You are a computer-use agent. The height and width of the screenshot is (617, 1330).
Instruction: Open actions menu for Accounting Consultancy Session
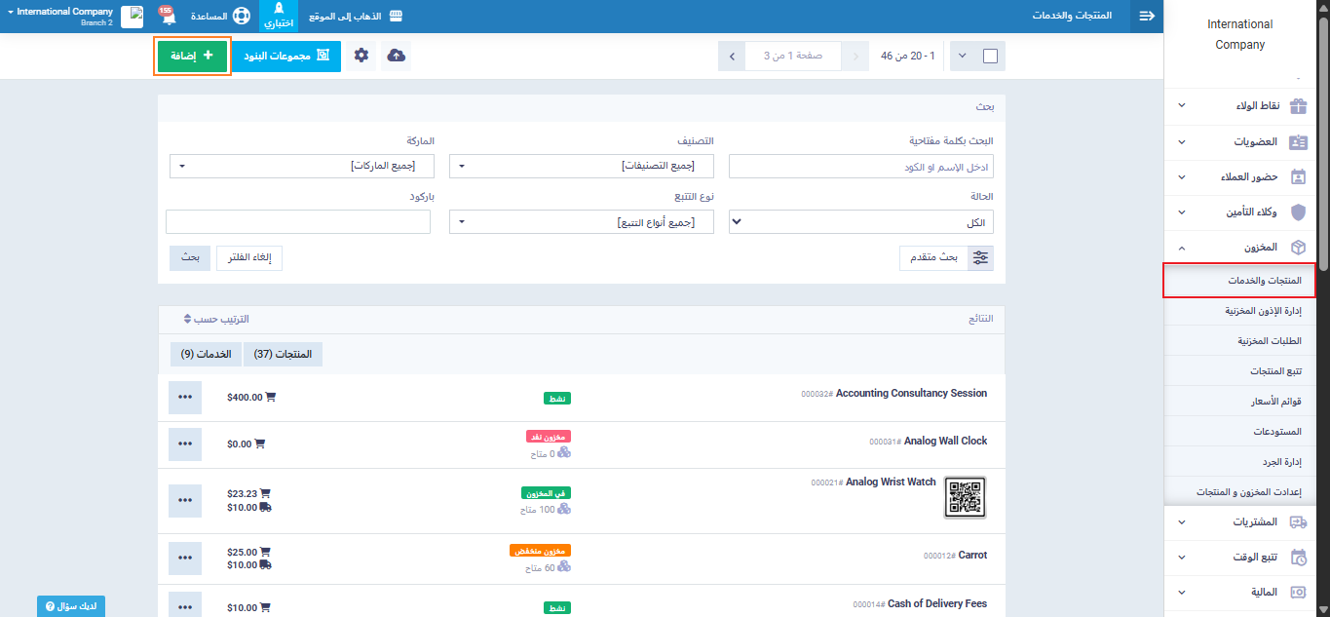(185, 398)
